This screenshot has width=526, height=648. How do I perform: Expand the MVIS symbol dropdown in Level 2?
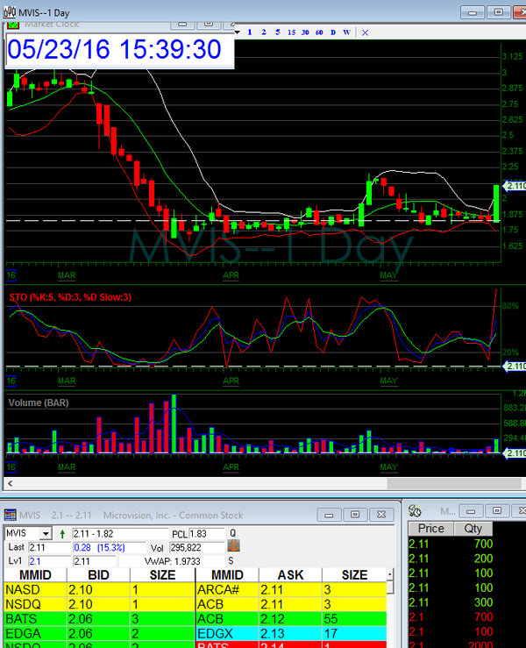coord(46,533)
